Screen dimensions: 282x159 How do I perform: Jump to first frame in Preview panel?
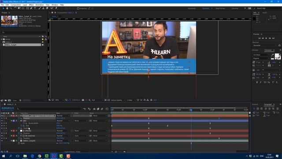point(260,38)
